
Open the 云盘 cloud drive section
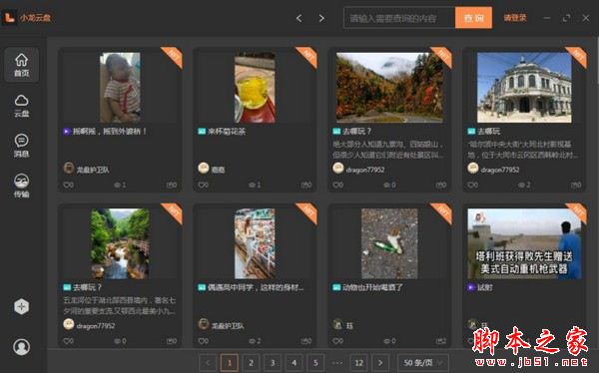click(x=21, y=106)
